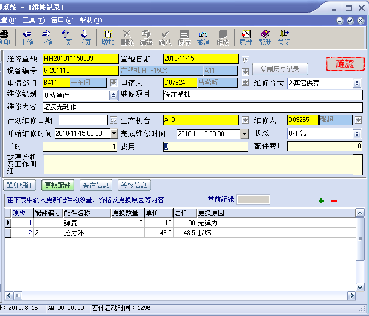
Task: Open the 开始维修时间 date dropdown
Action: click(114, 133)
